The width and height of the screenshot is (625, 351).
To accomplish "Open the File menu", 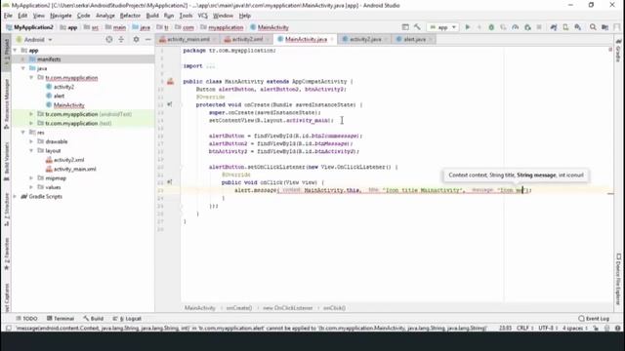I will click(8, 16).
